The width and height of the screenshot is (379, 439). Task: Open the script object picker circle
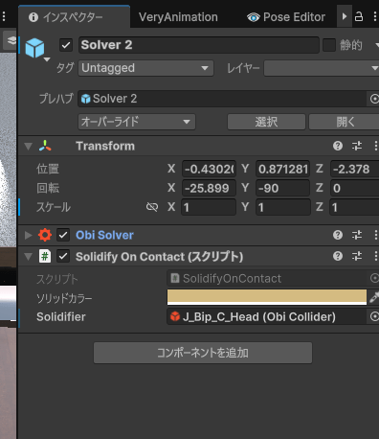(x=374, y=278)
